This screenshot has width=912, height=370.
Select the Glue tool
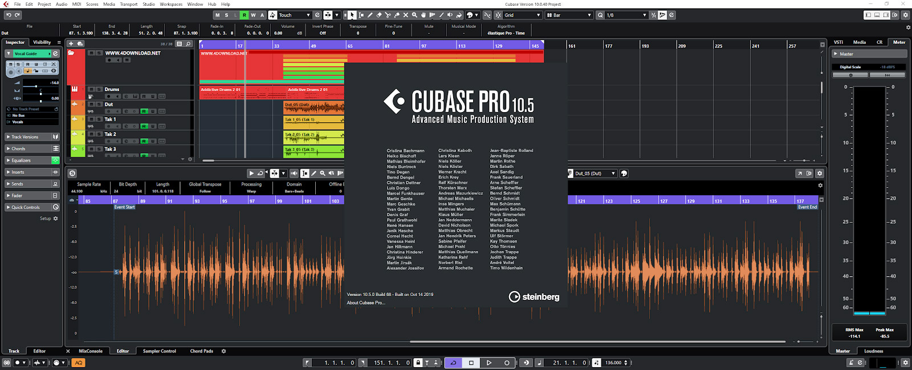click(x=397, y=15)
